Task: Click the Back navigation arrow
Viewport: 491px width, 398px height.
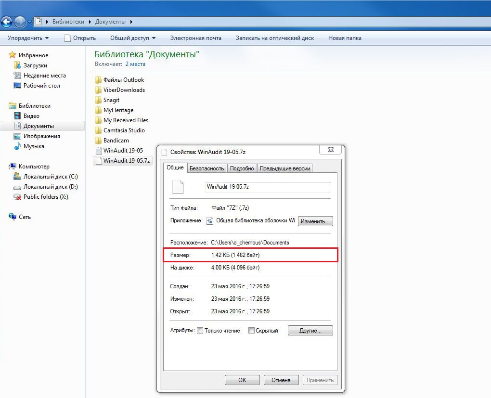Action: [x=6, y=22]
